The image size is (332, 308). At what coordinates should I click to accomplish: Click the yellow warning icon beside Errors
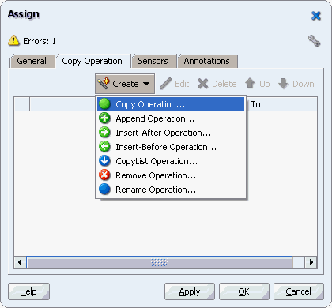click(x=13, y=40)
